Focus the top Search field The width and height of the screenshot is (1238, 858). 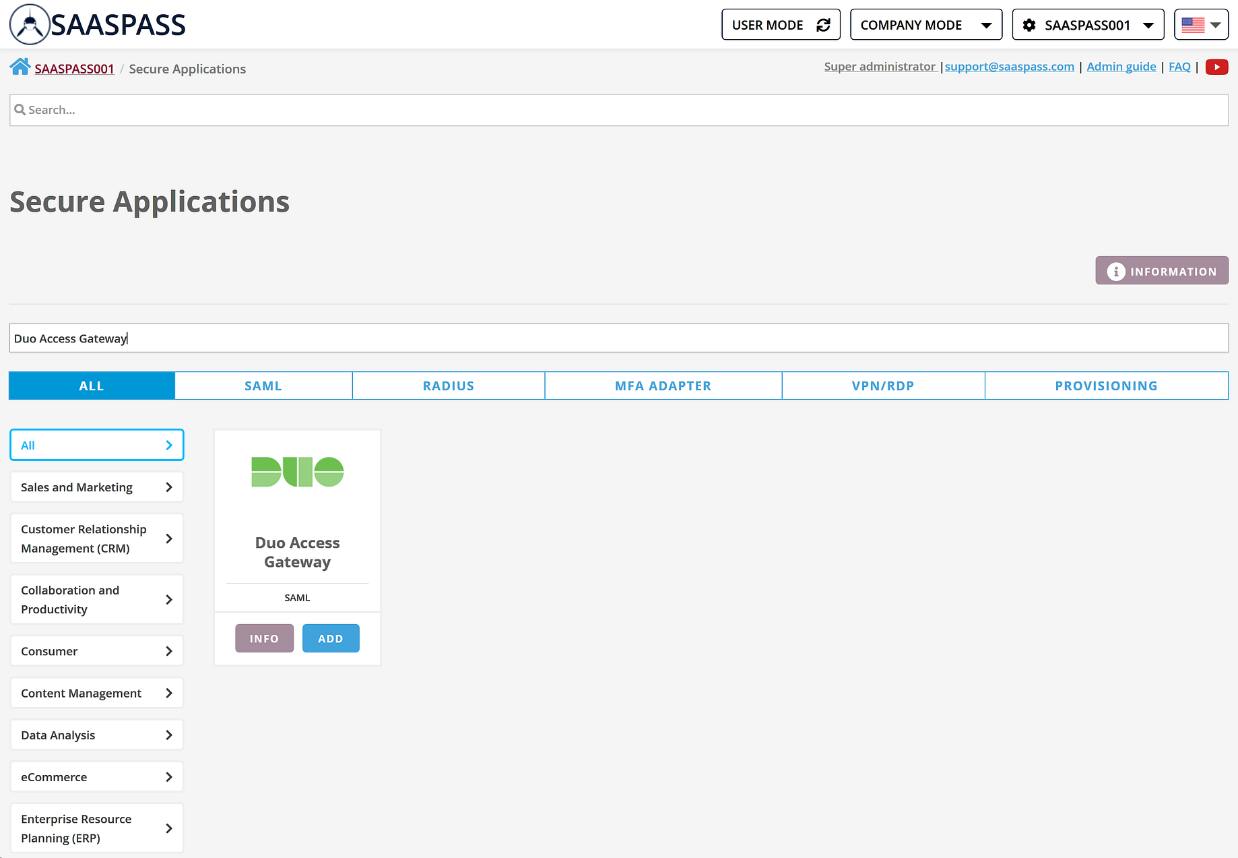tap(619, 110)
